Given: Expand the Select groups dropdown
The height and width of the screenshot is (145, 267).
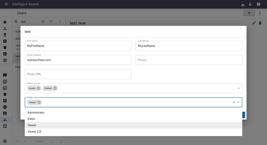Looking at the screenshot, I should click(239, 88).
